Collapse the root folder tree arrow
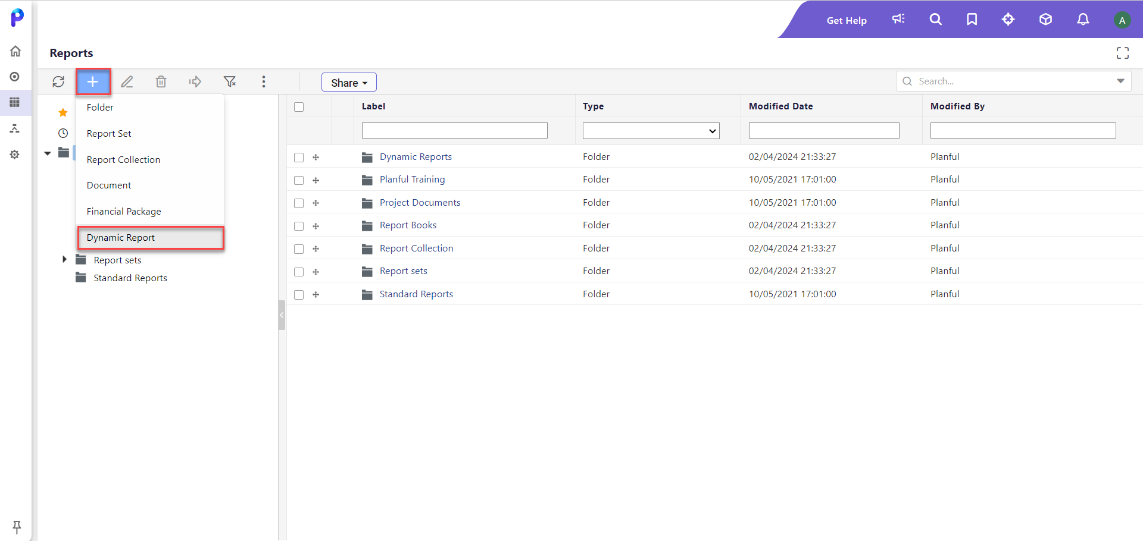Screen dimensions: 1143x541 coord(48,153)
